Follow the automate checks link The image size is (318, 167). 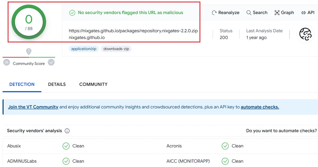(x=260, y=107)
